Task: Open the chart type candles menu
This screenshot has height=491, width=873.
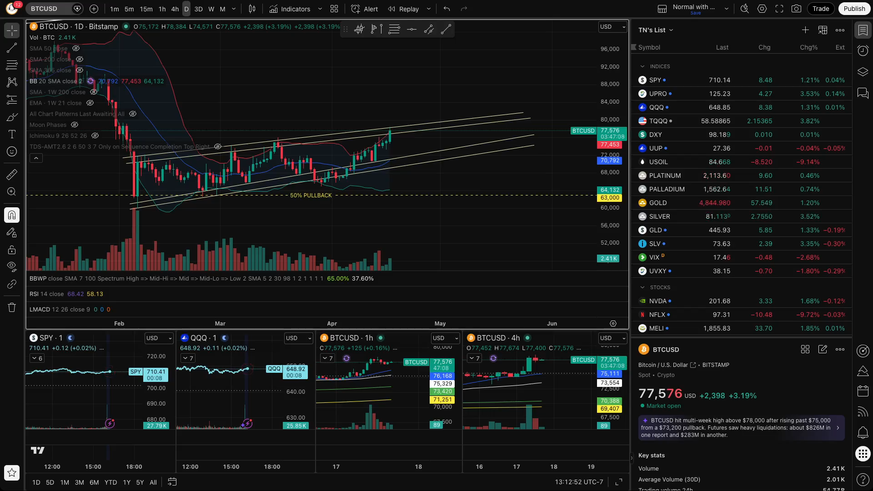Action: click(x=252, y=9)
